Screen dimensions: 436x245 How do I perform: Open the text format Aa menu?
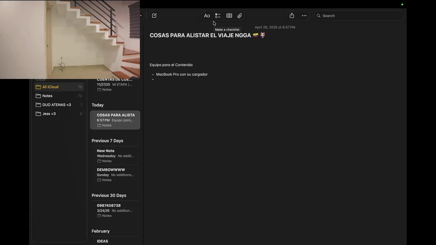click(207, 16)
